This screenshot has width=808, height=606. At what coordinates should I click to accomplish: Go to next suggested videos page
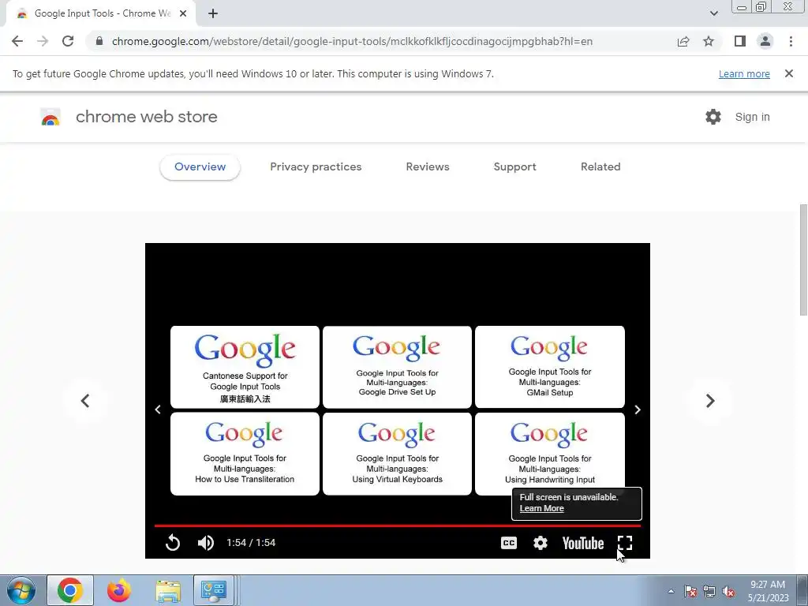[638, 410]
